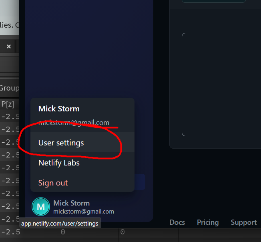Image resolution: width=261 pixels, height=242 pixels.
Task: Click the top -2.5 cell under P[z]
Action: click(x=10, y=117)
